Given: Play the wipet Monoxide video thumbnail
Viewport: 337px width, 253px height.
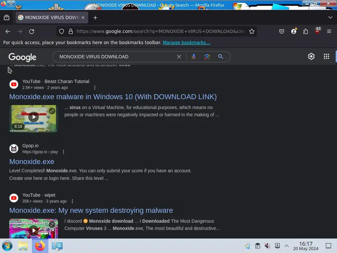Looking at the screenshot, I should [34, 229].
